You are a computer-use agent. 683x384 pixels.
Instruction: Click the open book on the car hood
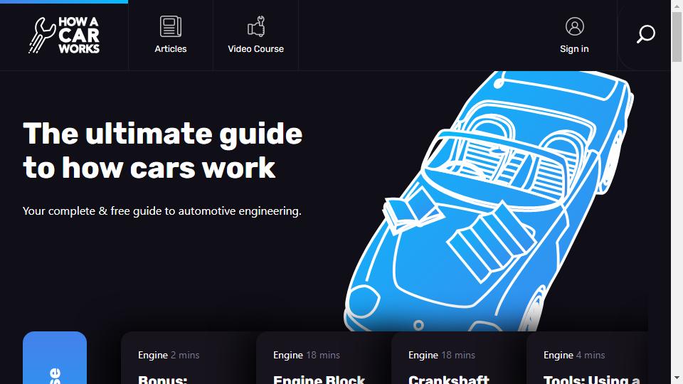[x=412, y=210]
